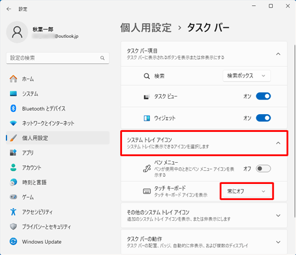Click the 設定の検索 input field
This screenshot has height=255, width=296.
point(57,58)
